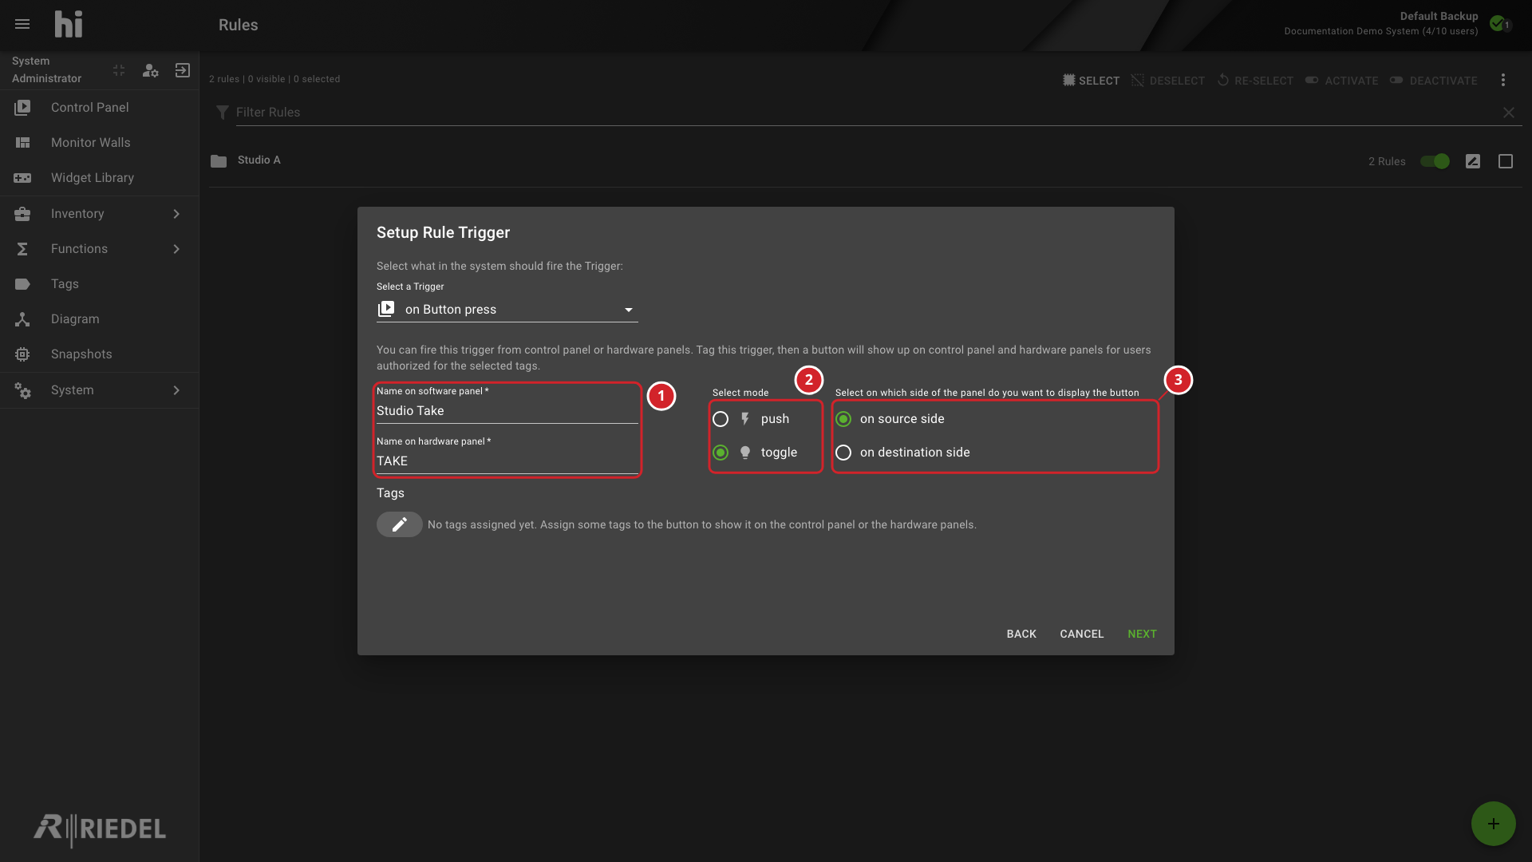Screen dimensions: 1532x862
Task: Choose on destination side option
Action: coord(843,453)
